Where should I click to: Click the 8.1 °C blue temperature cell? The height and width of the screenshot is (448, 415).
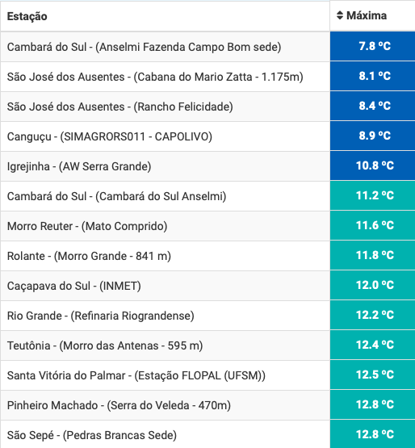373,77
